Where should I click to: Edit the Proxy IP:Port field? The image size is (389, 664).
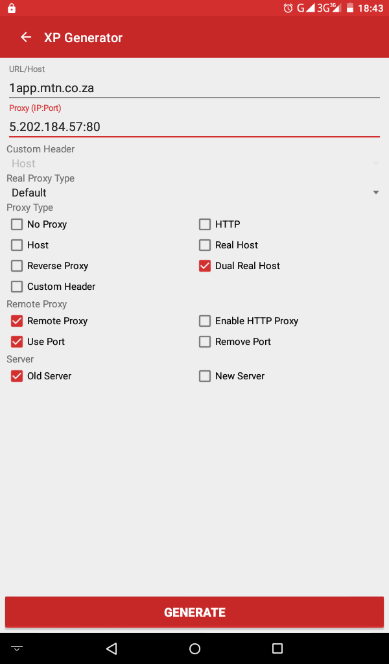click(194, 126)
